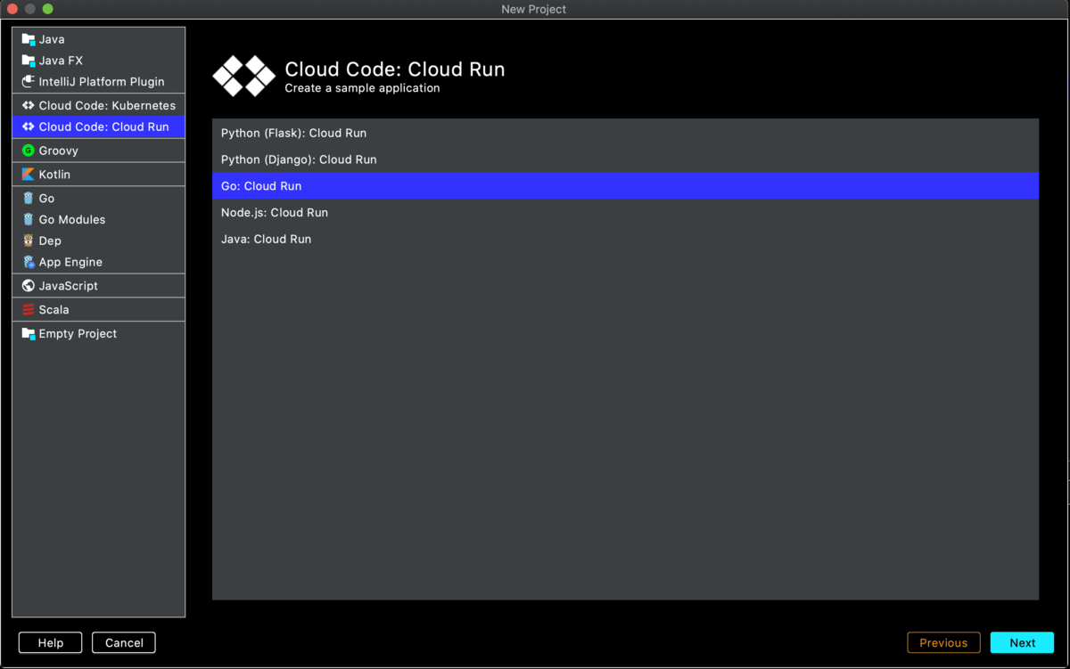Image resolution: width=1070 pixels, height=669 pixels.
Task: Click the green maximize window button
Action: tap(48, 9)
